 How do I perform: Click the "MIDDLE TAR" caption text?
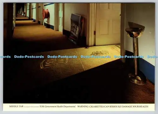pos(16,106)
